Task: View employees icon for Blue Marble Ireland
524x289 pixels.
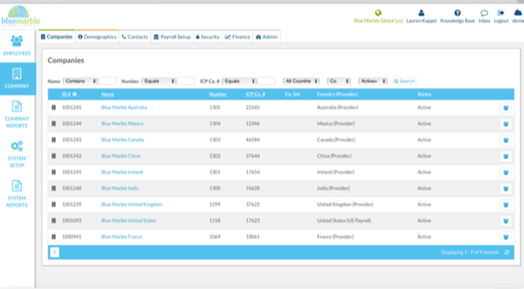Action: click(506, 172)
